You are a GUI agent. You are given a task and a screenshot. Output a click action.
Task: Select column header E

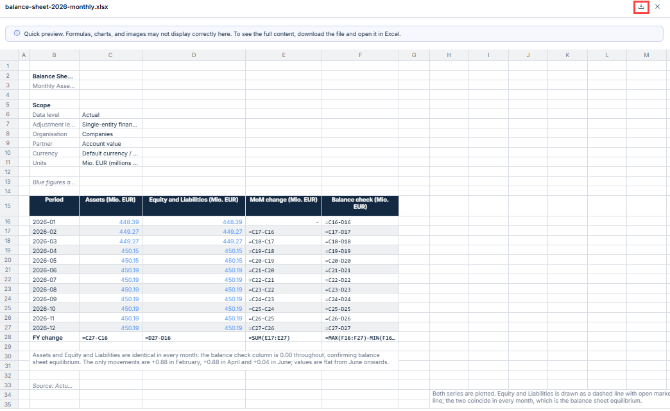(284, 55)
